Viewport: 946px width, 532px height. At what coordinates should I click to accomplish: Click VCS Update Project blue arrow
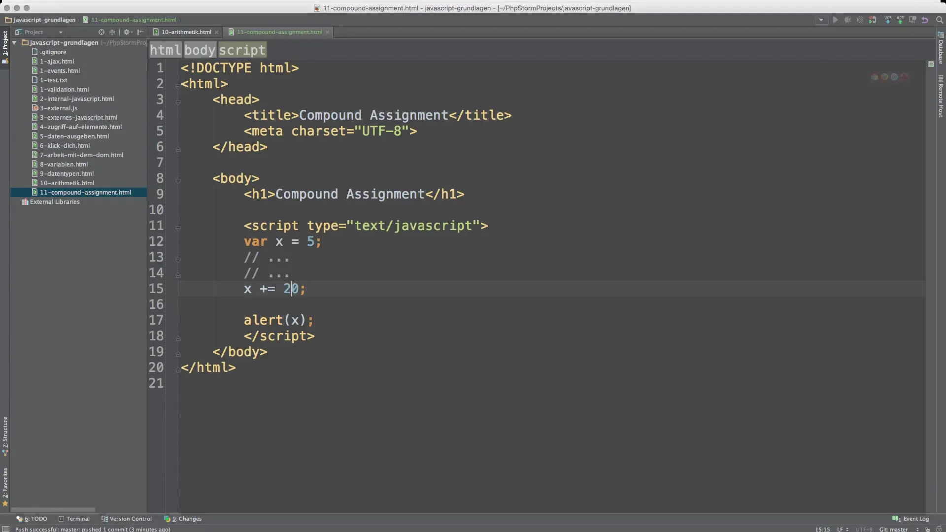pos(888,20)
